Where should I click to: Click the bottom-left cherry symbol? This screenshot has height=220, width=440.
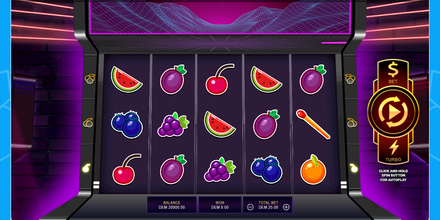tap(127, 169)
